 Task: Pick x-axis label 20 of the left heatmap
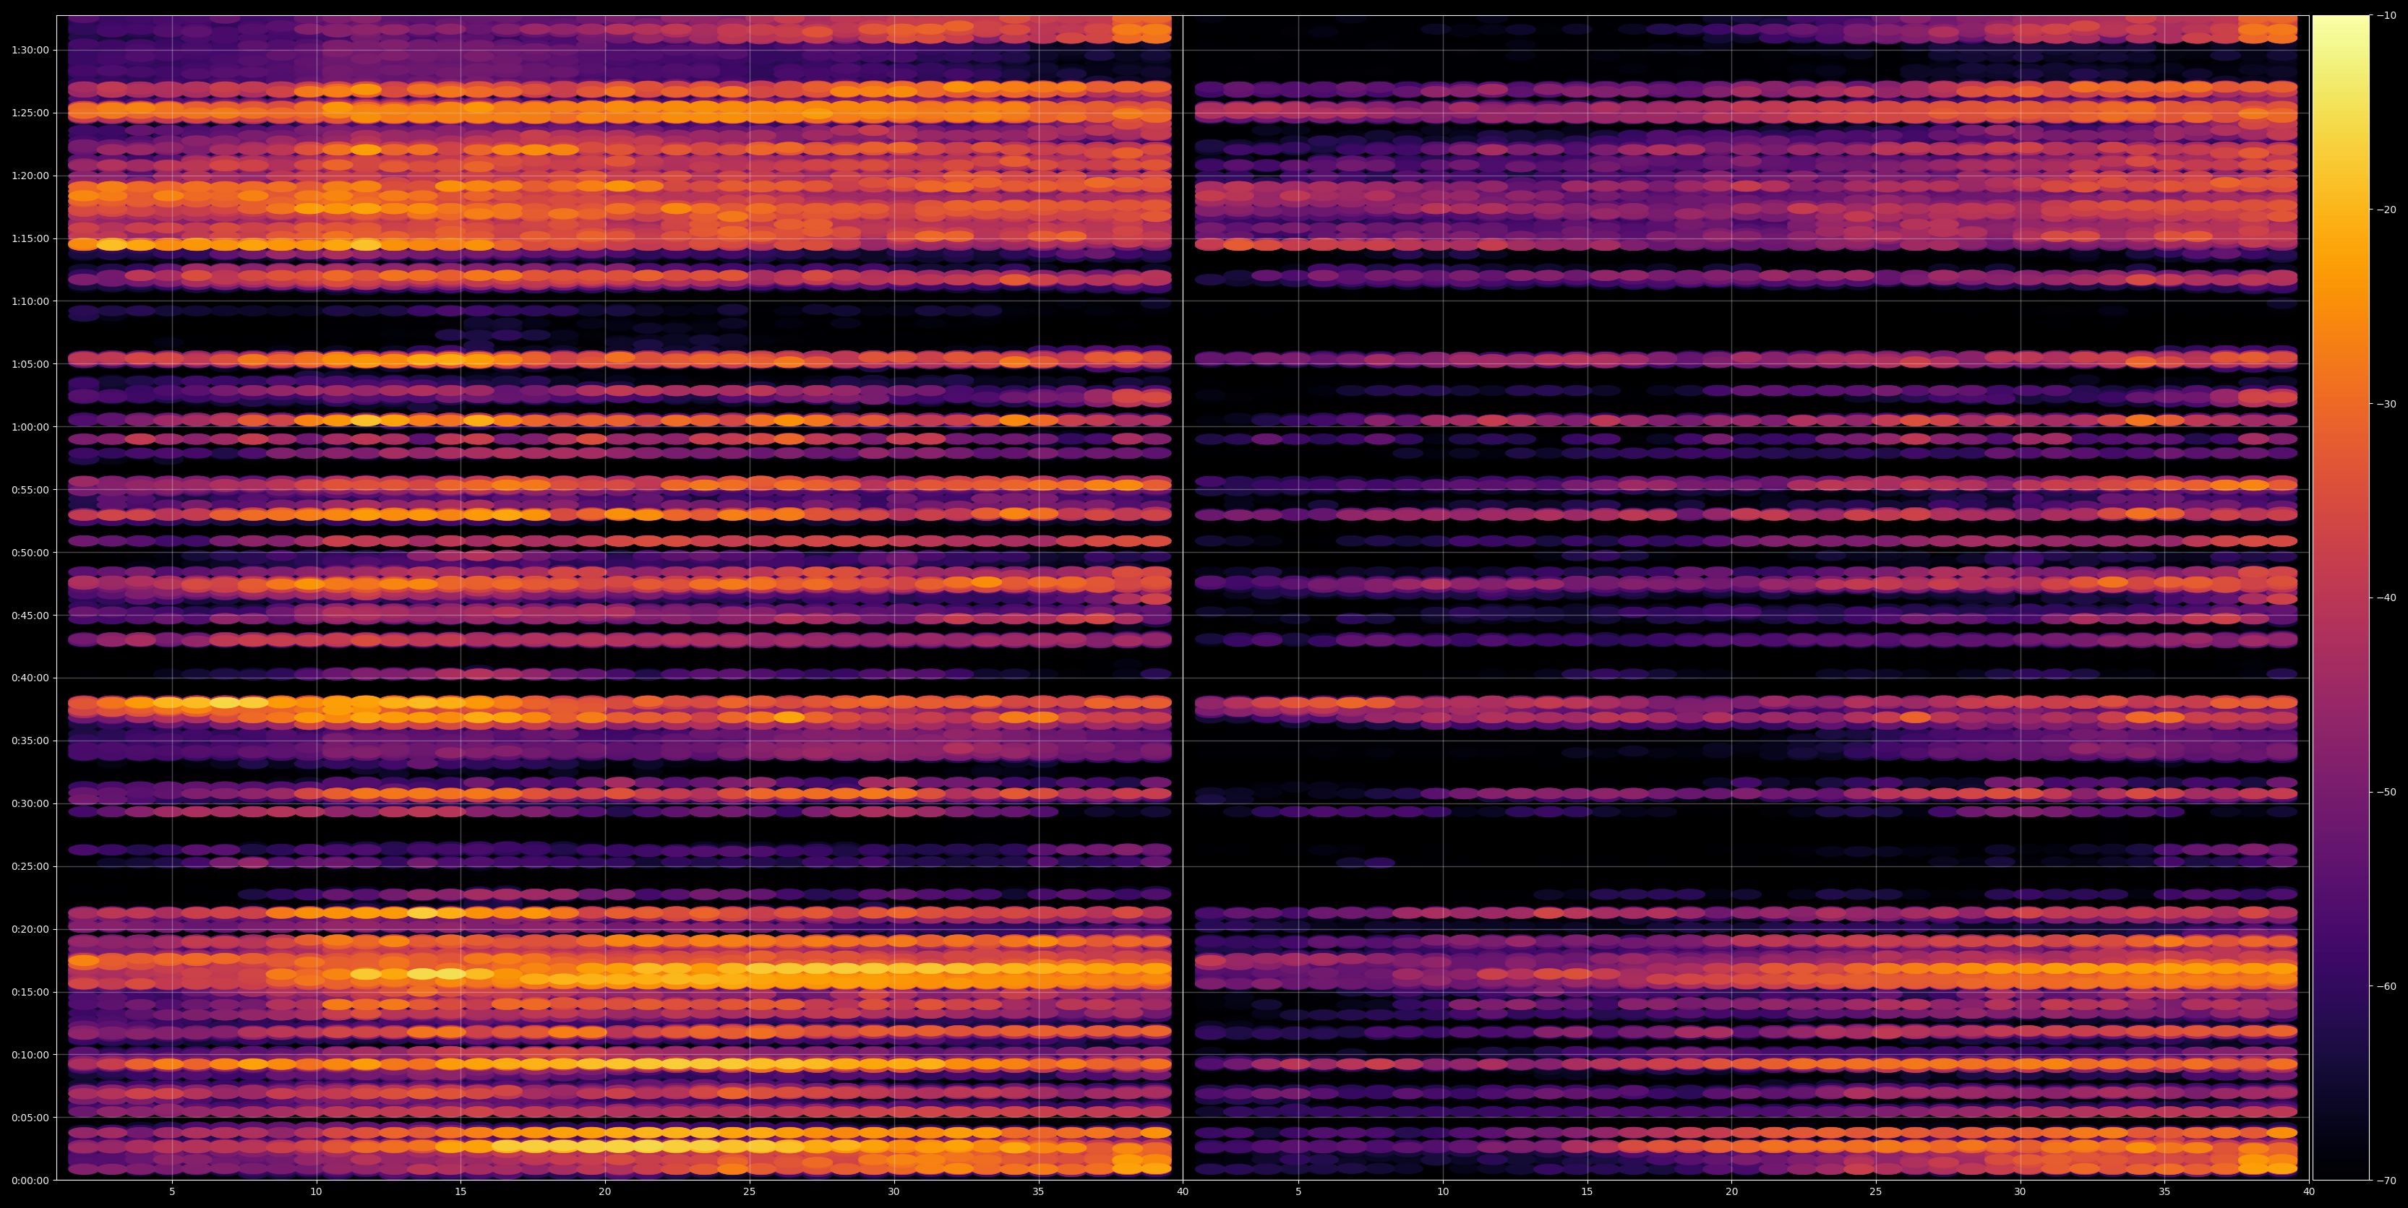(x=605, y=1192)
